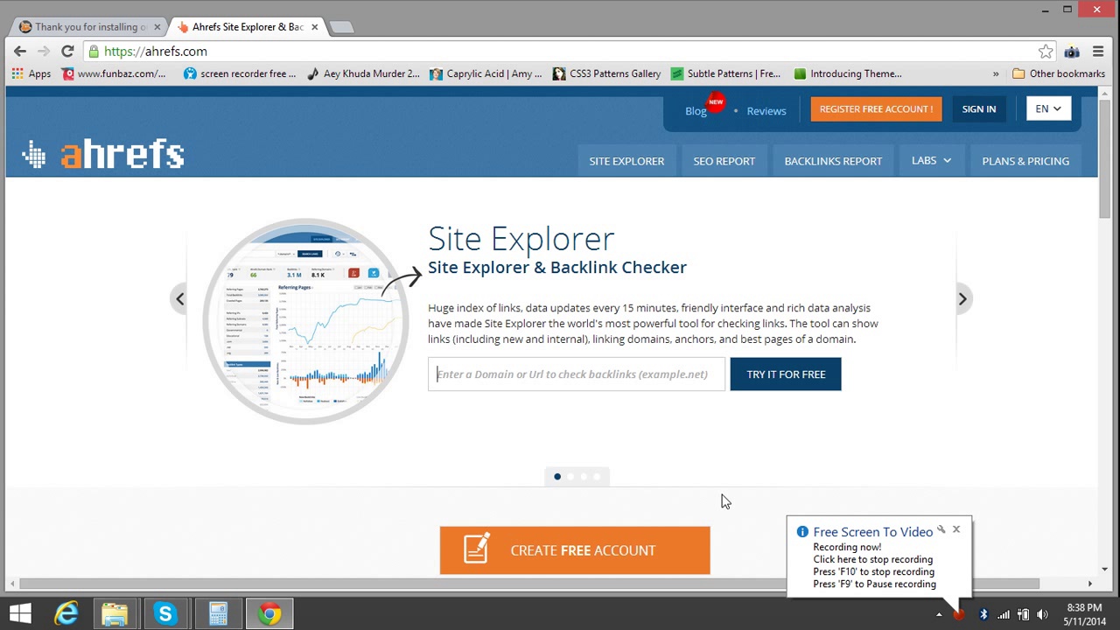The width and height of the screenshot is (1120, 630).
Task: Show previous slide with left carousel arrow
Action: click(179, 299)
